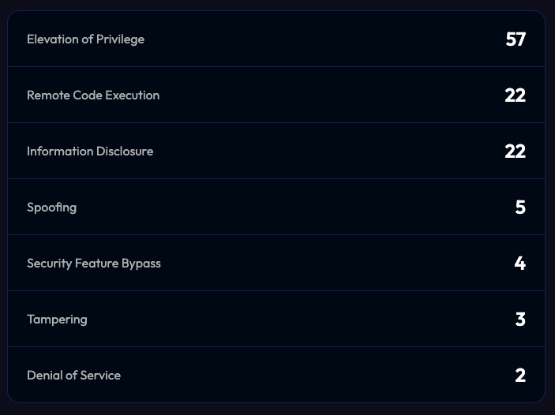
Task: Select the Security Feature Bypass label
Action: click(x=94, y=264)
